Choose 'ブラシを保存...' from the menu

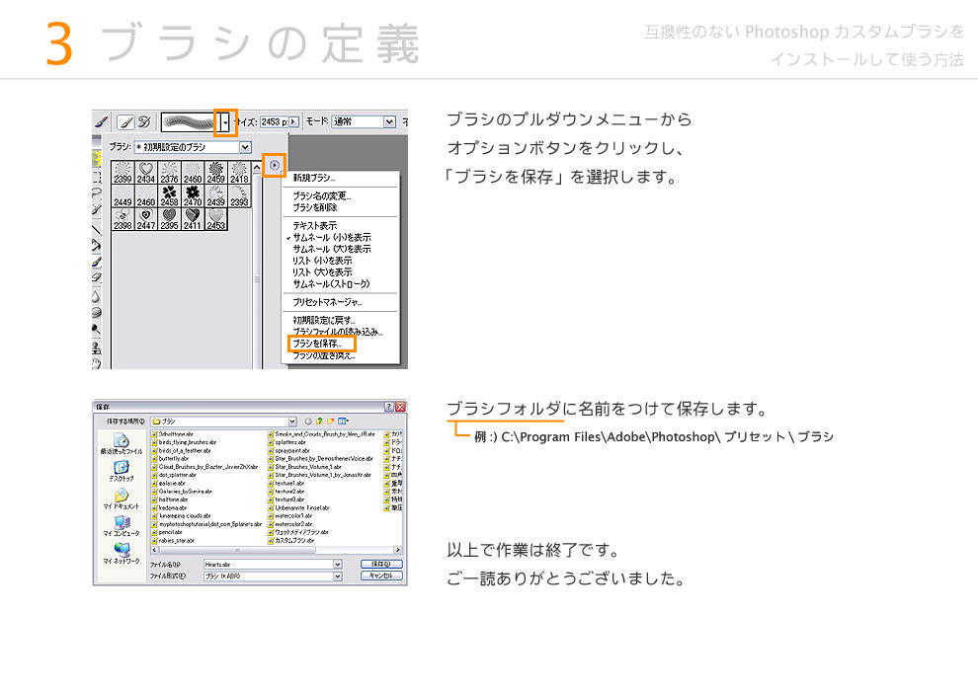(x=316, y=344)
